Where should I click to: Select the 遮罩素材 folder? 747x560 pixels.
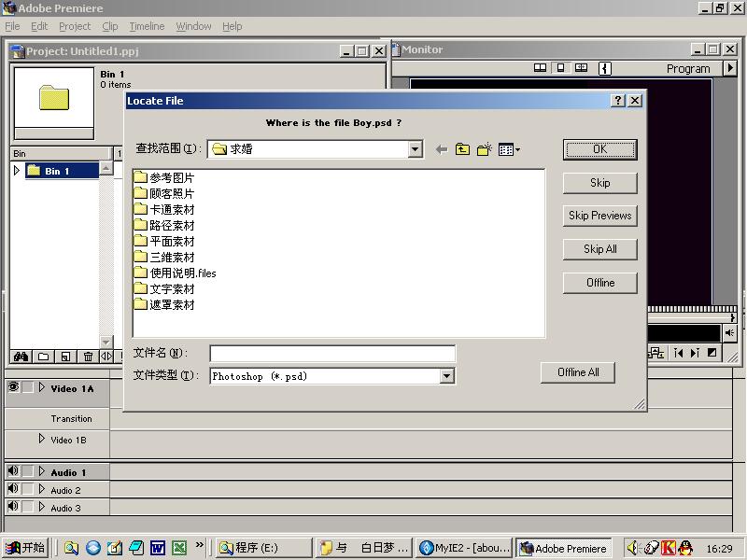tap(164, 304)
